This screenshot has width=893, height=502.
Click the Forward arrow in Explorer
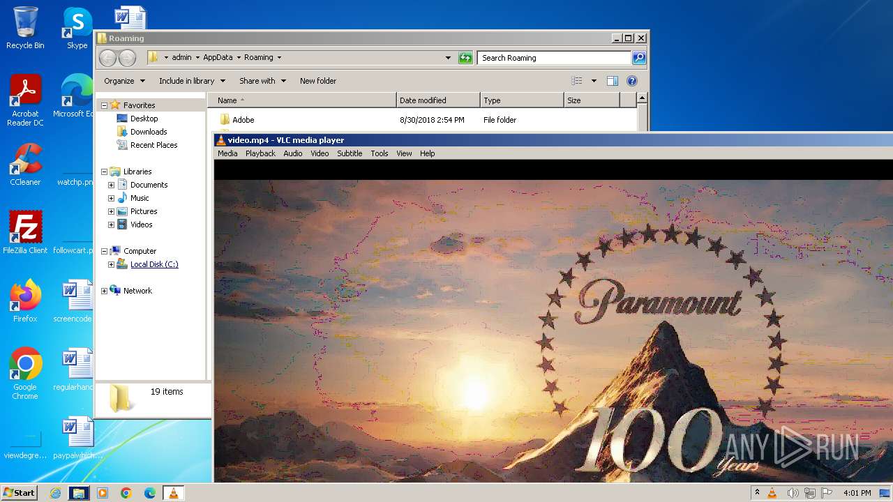(127, 58)
